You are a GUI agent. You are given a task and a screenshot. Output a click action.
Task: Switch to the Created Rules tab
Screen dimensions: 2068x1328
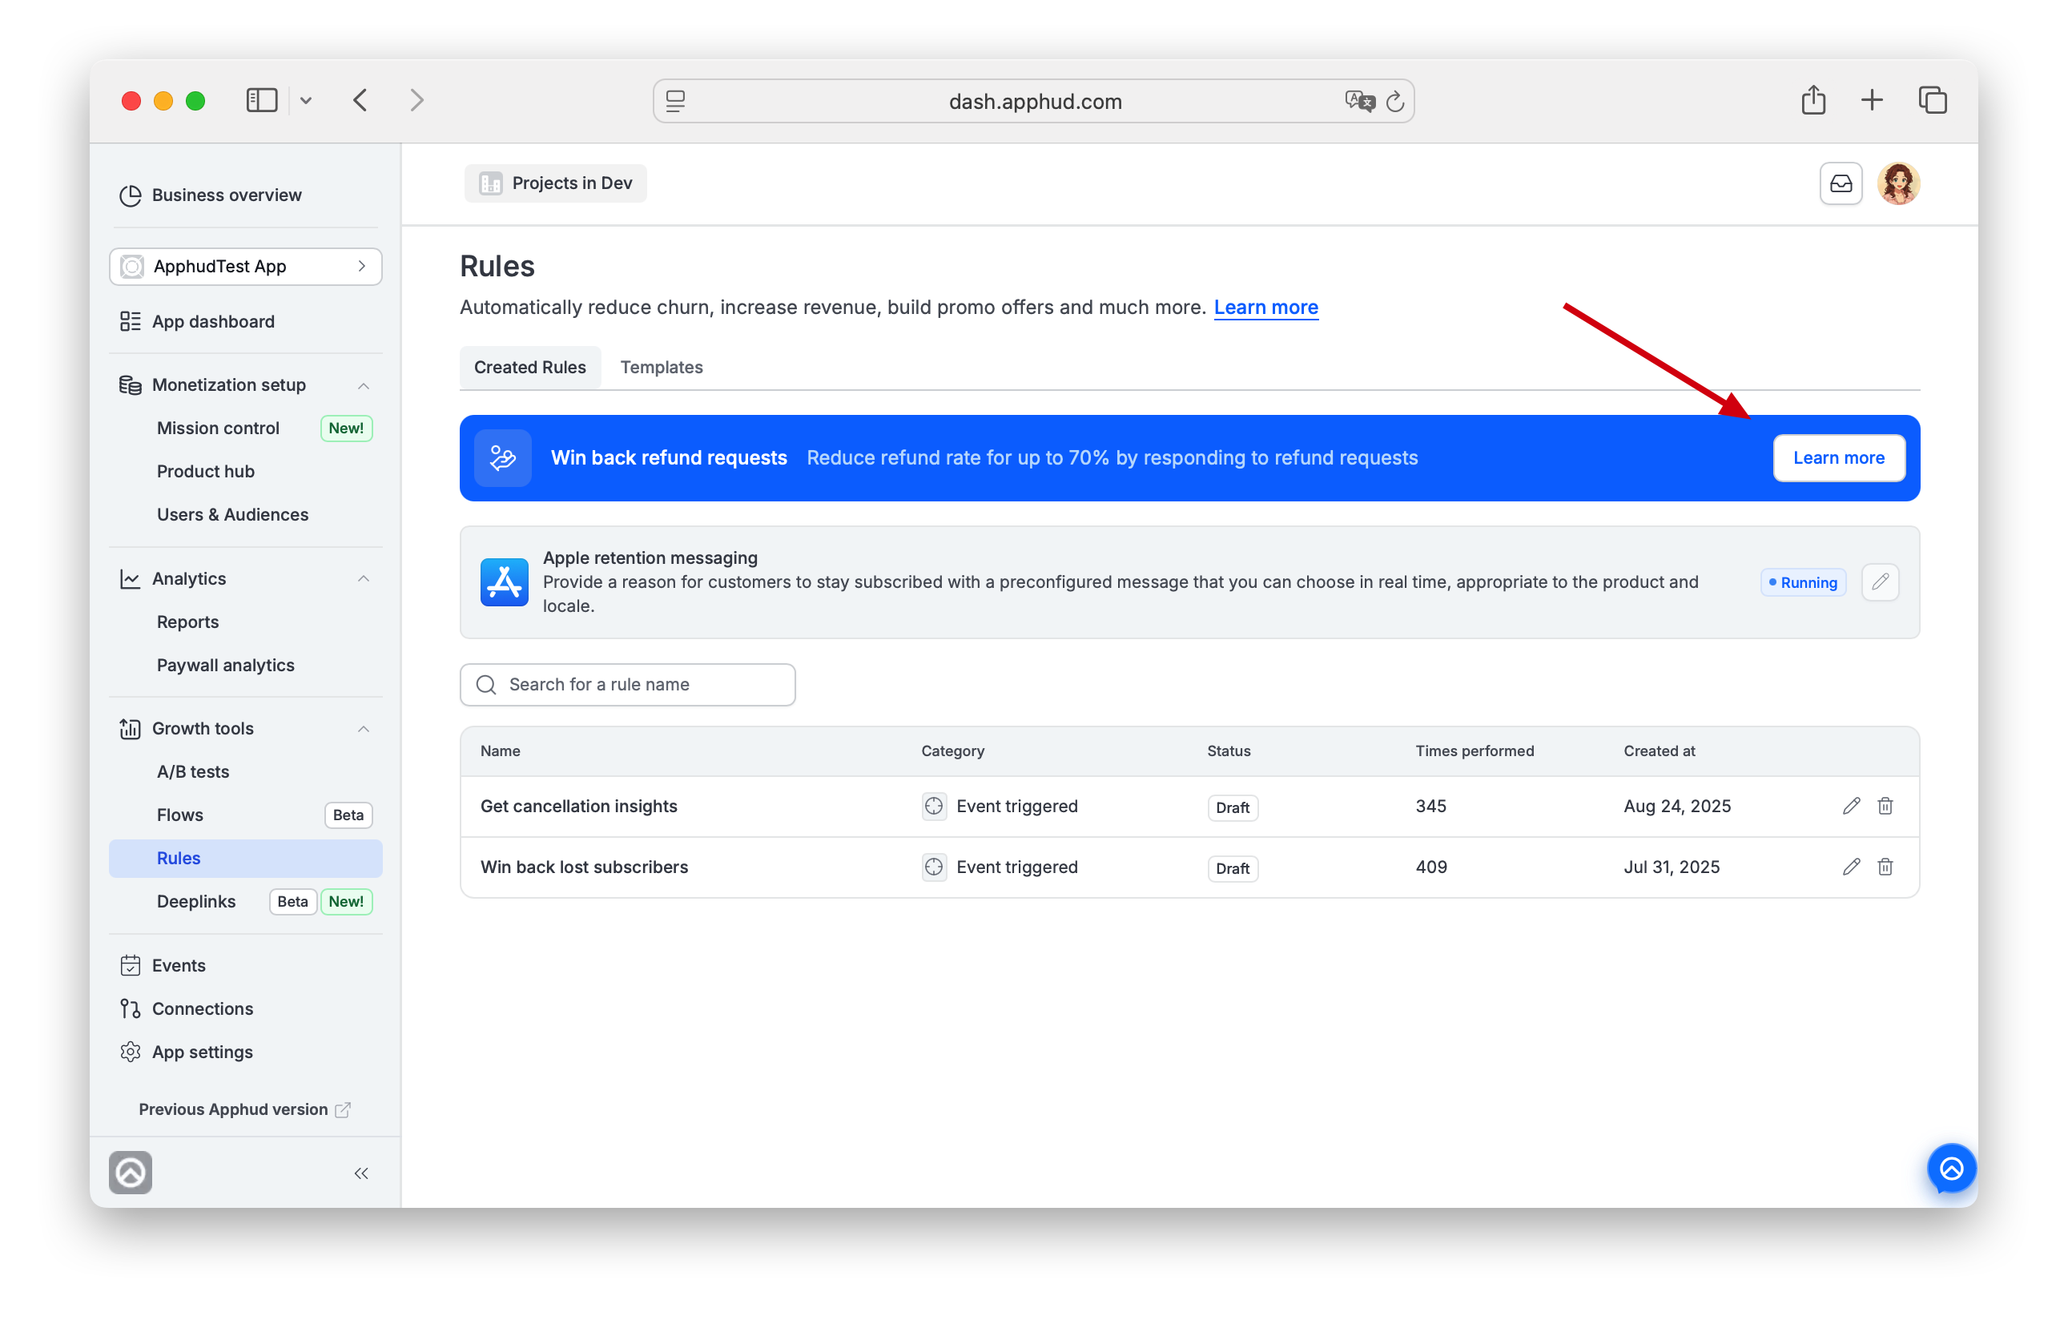tap(530, 367)
